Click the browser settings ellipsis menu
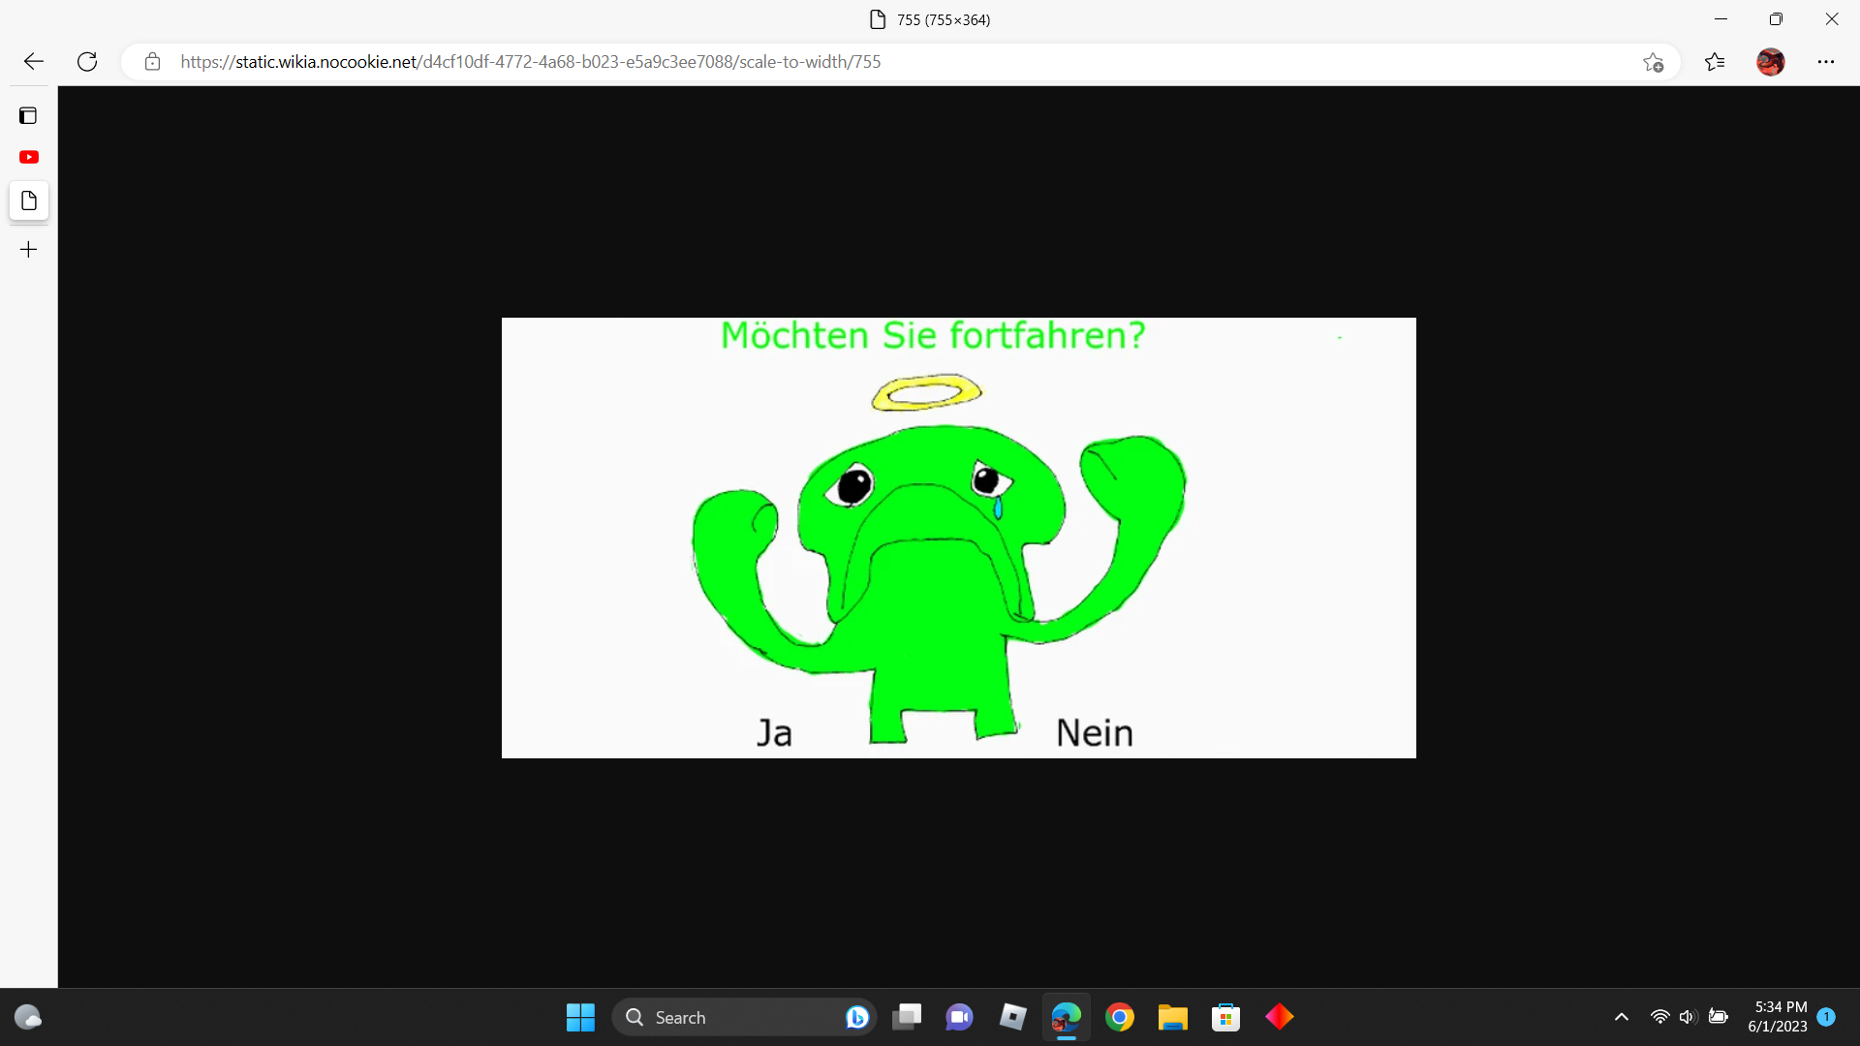1860x1046 pixels. (x=1825, y=61)
